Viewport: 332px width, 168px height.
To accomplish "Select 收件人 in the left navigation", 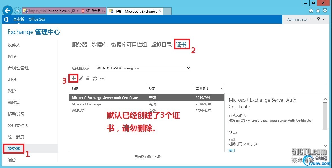I will tap(14, 45).
